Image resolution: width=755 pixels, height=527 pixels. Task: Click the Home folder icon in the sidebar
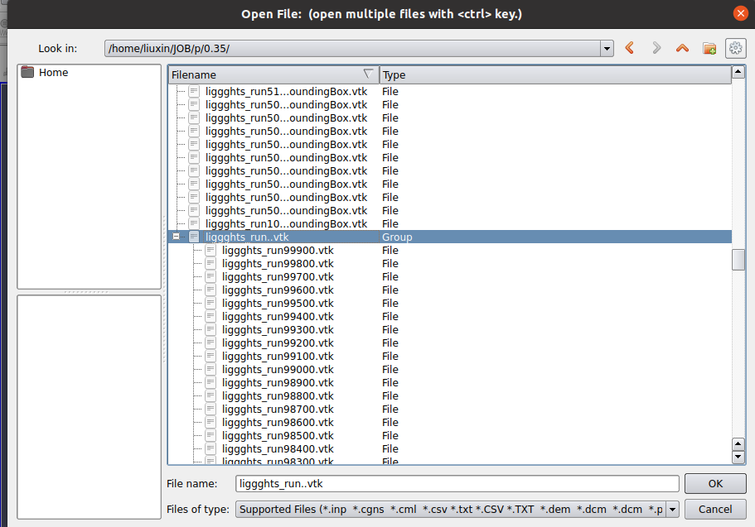(27, 72)
